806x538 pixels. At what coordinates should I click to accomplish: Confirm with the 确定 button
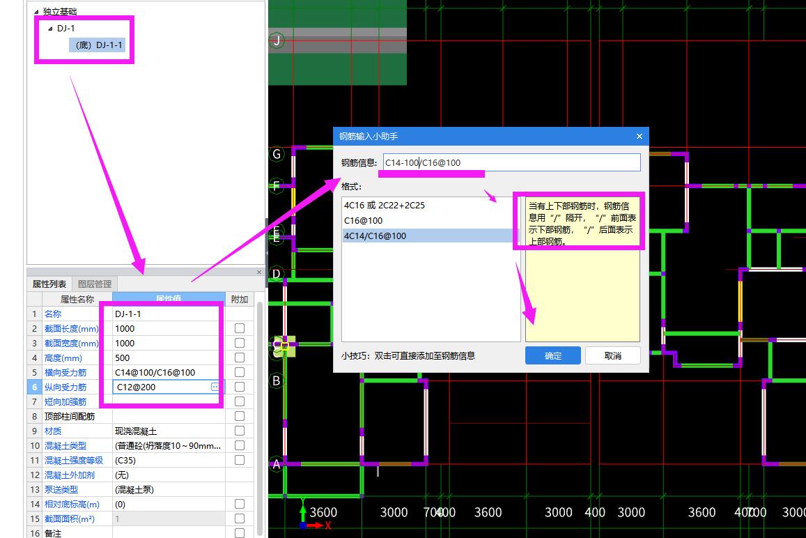click(x=553, y=355)
